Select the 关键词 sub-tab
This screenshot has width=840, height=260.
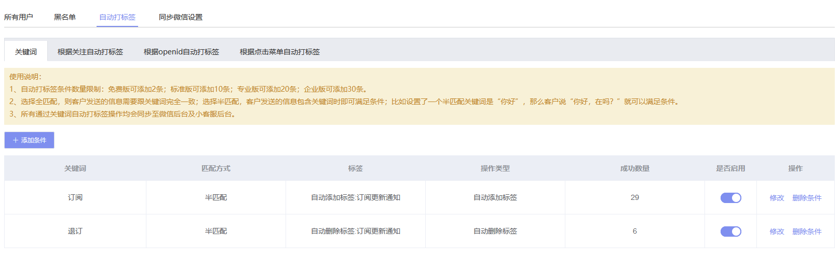(x=26, y=52)
